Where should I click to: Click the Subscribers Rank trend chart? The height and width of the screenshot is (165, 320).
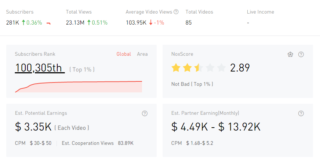pos(79,87)
